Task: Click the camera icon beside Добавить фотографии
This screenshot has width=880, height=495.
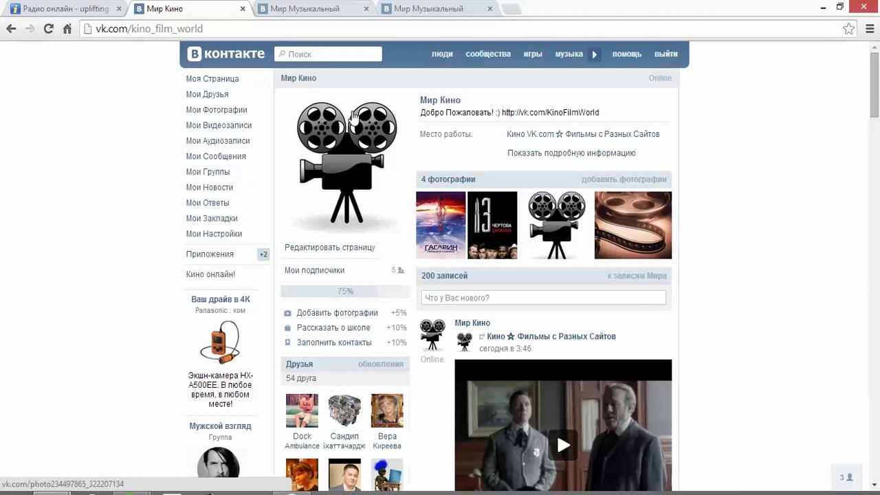Action: click(288, 313)
